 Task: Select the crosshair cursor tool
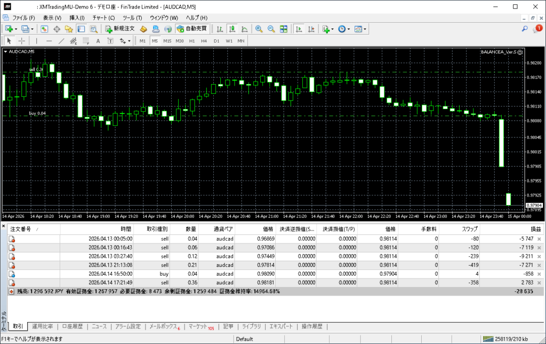click(x=22, y=41)
